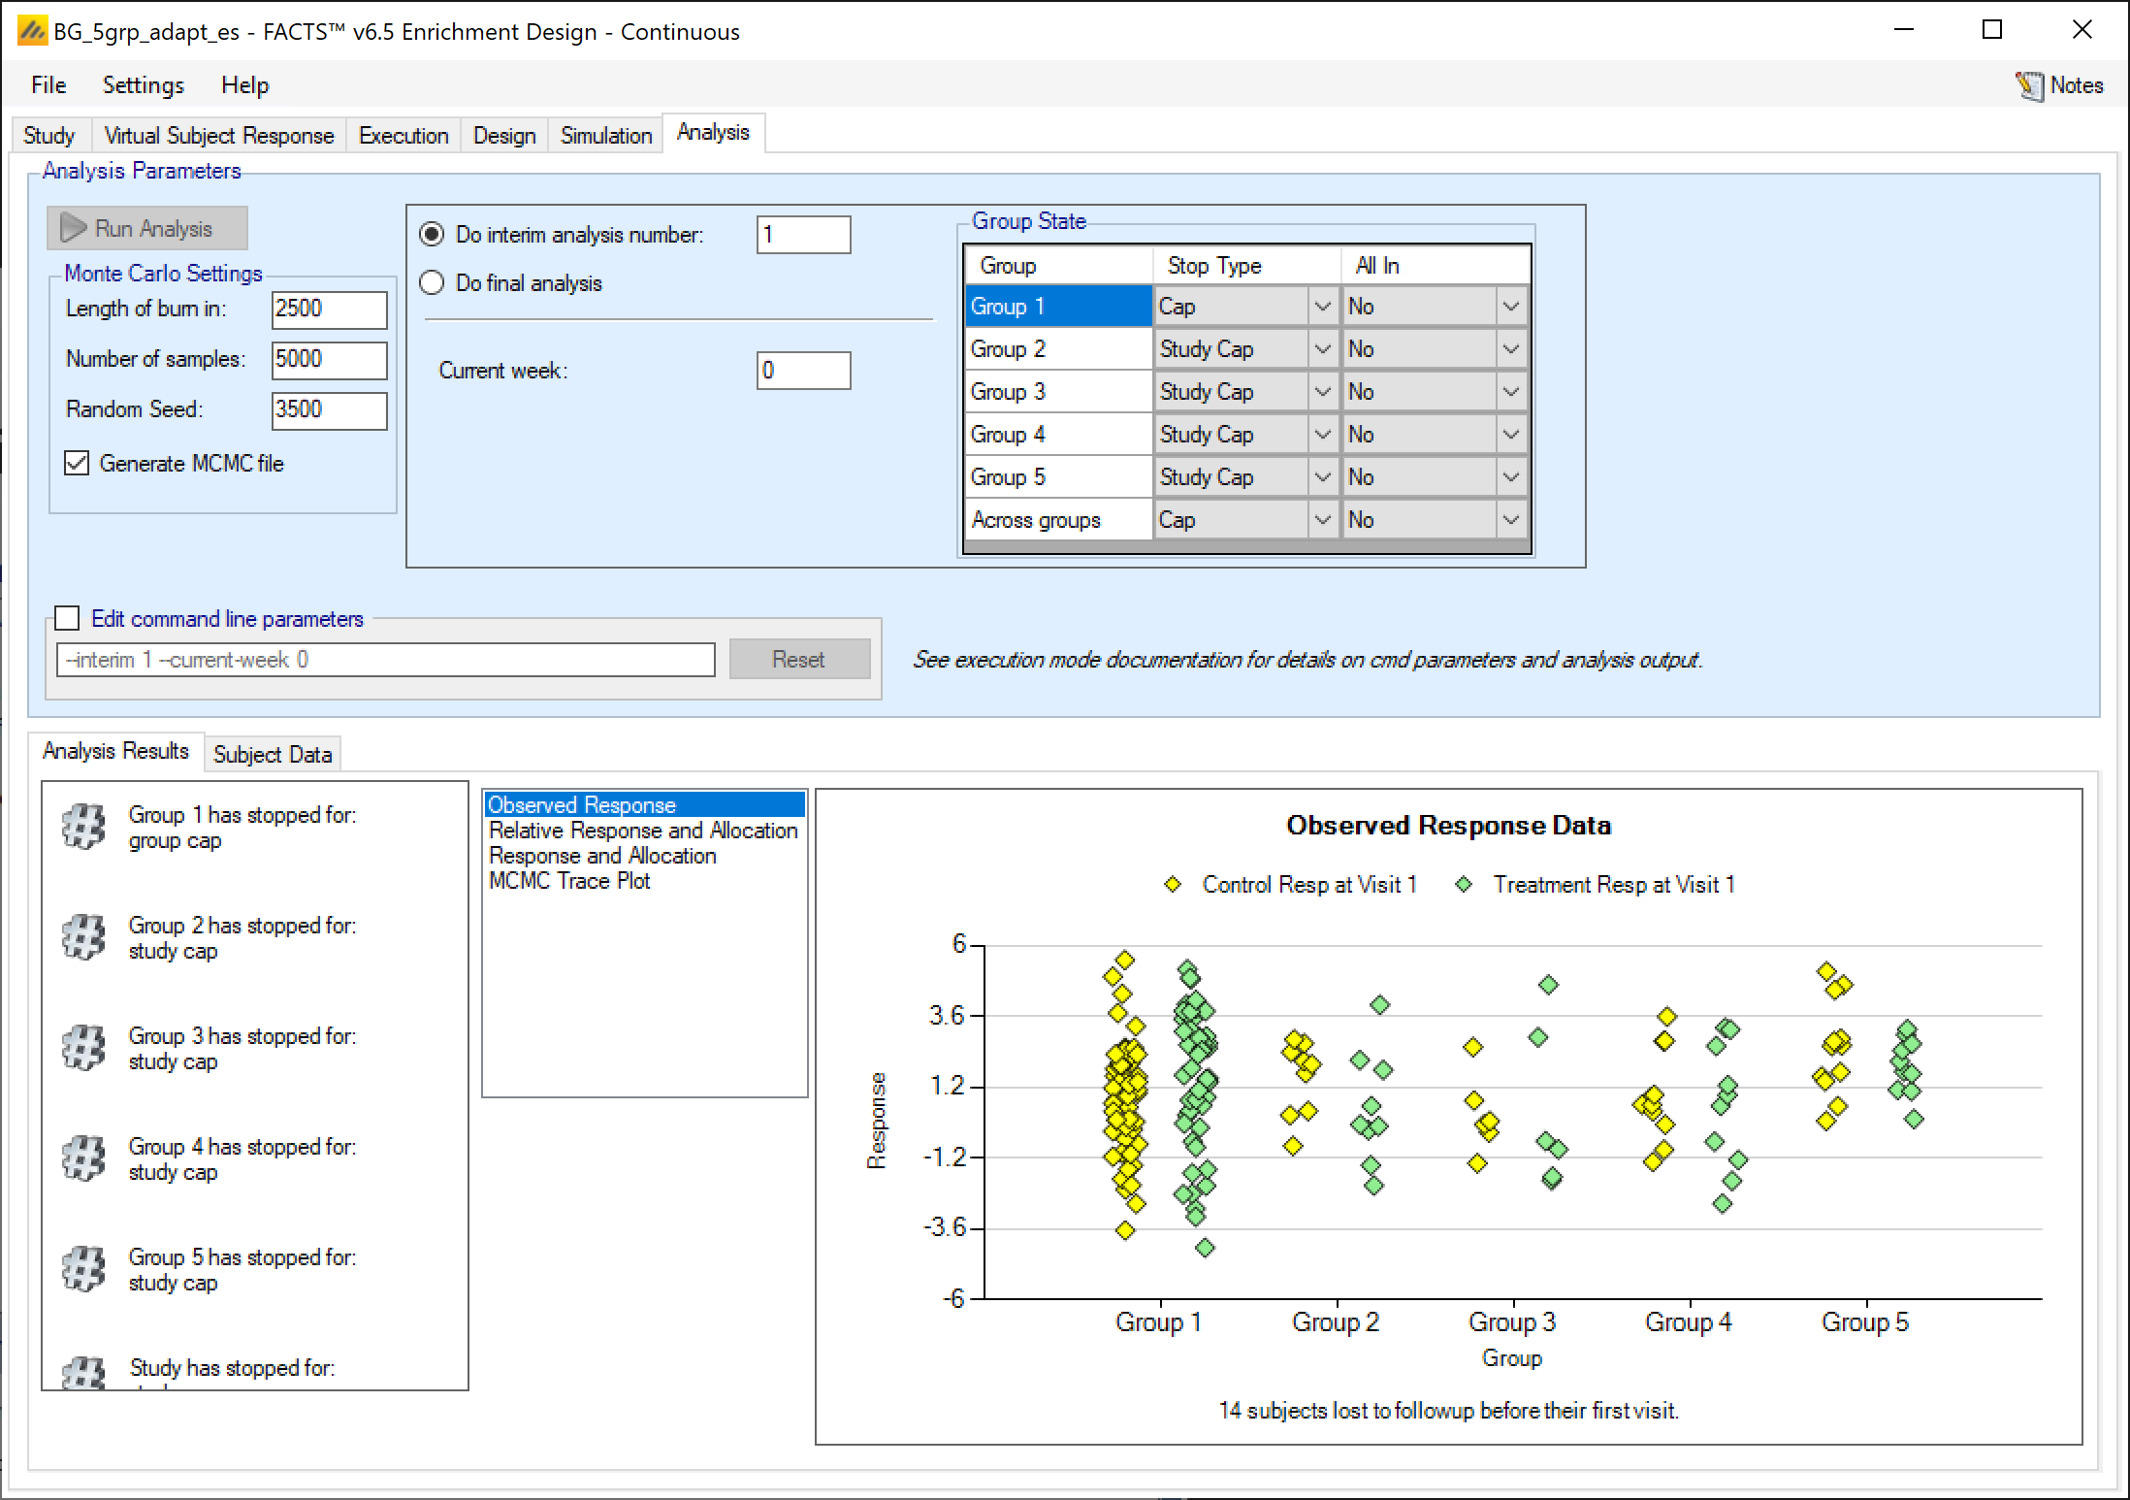Switch to the Simulation tab

point(605,136)
